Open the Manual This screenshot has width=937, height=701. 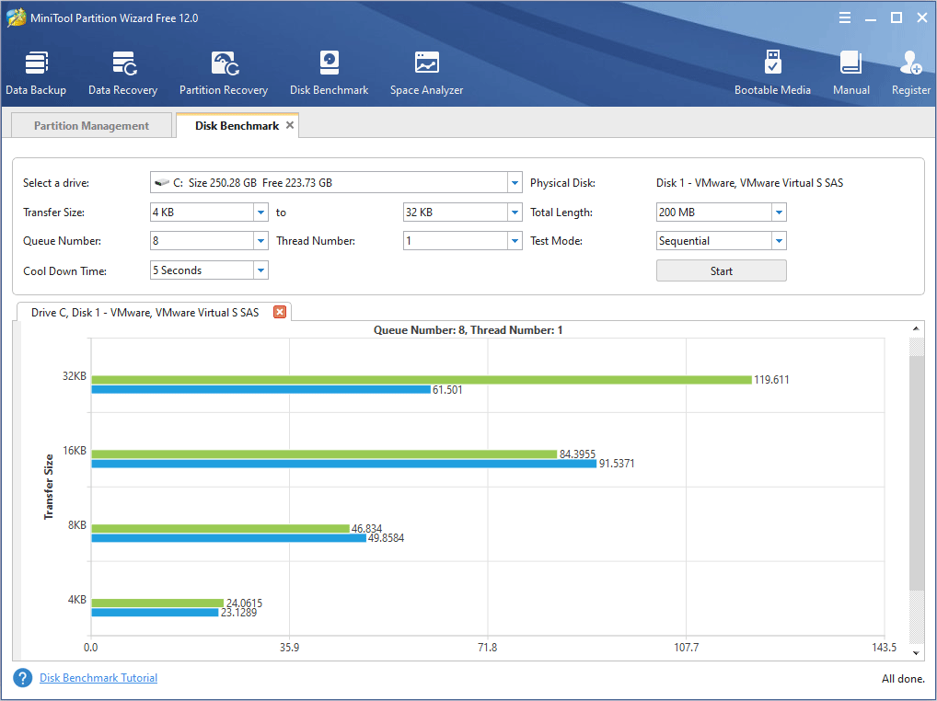[x=851, y=74]
